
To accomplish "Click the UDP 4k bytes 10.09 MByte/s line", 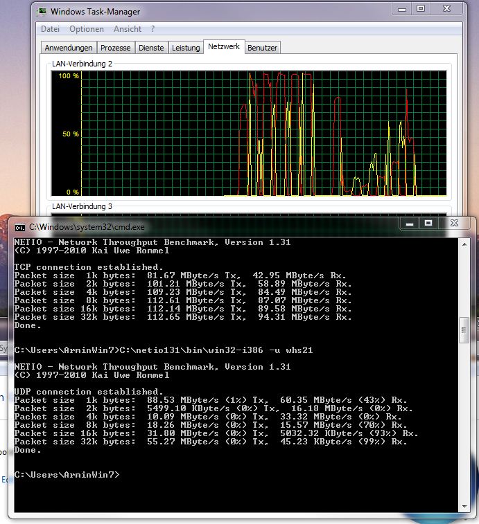I will pos(208,417).
